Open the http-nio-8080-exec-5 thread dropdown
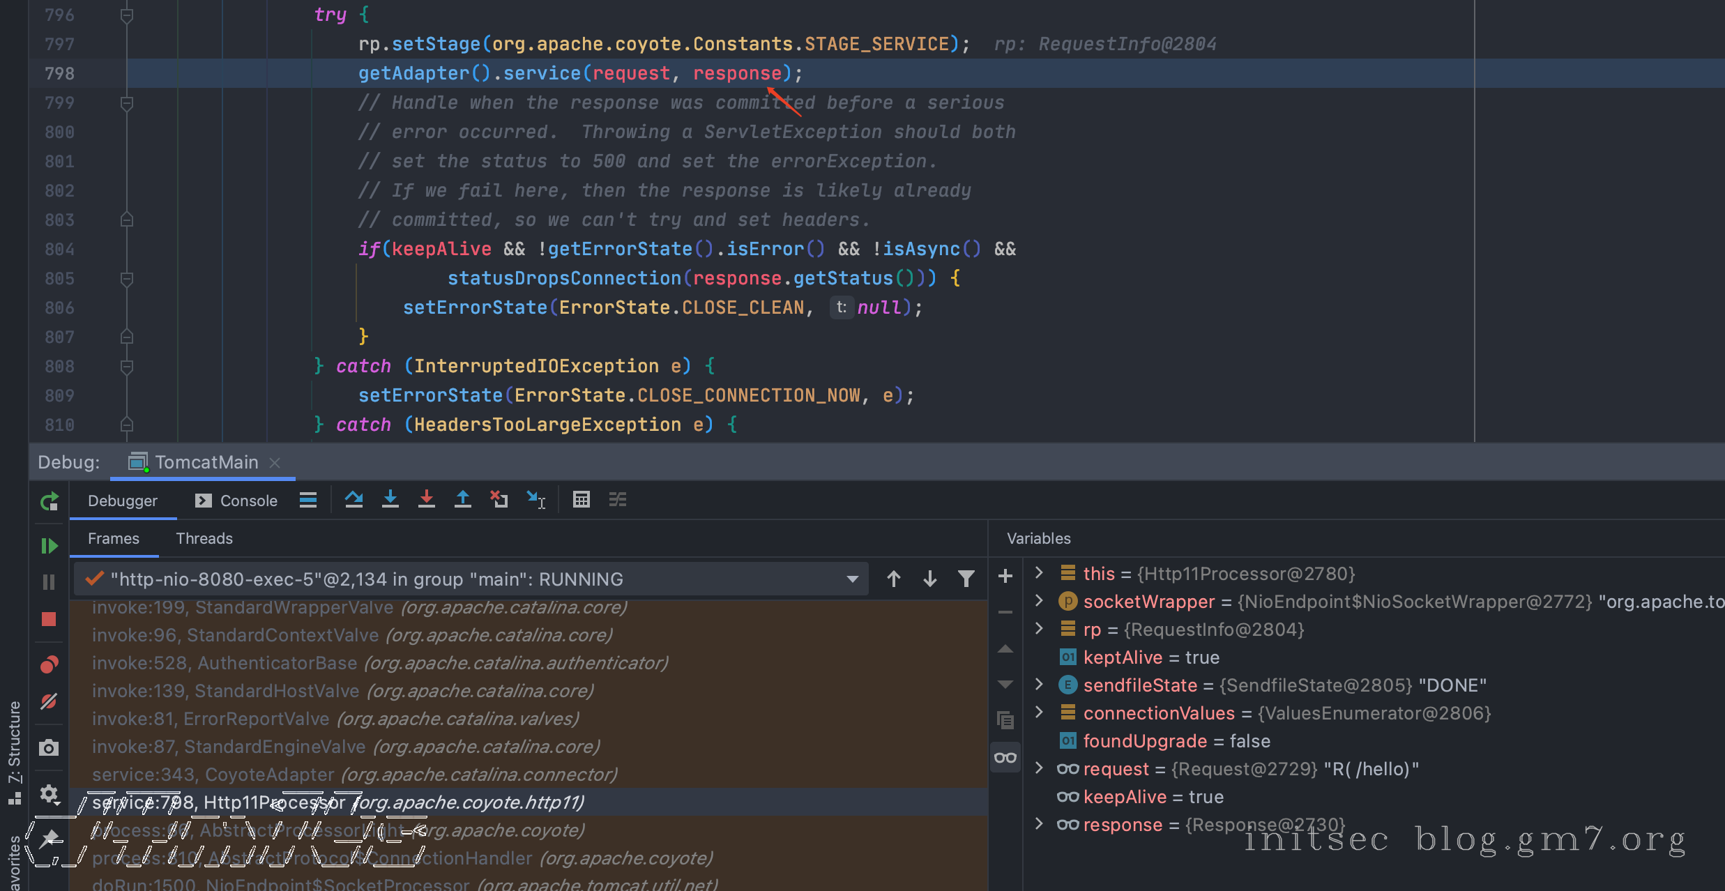Screen dimensions: 1725x891 (851, 579)
